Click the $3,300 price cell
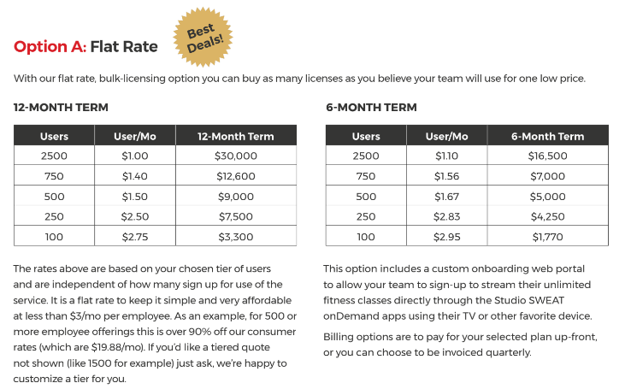 [235, 236]
